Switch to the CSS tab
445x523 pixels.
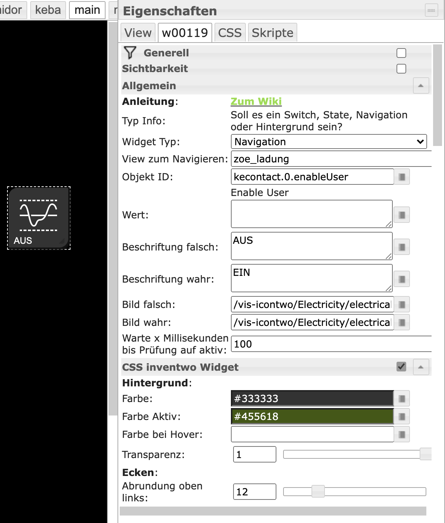[230, 33]
